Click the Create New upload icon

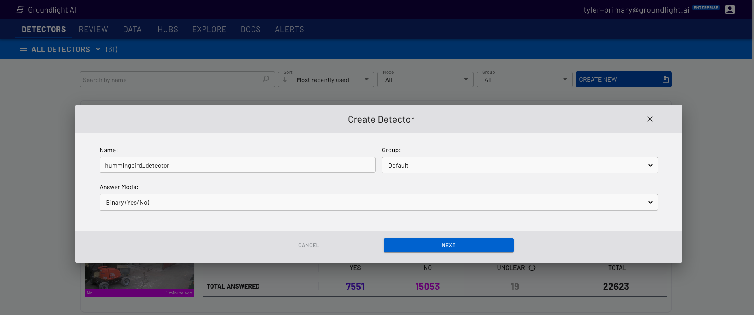coord(666,79)
